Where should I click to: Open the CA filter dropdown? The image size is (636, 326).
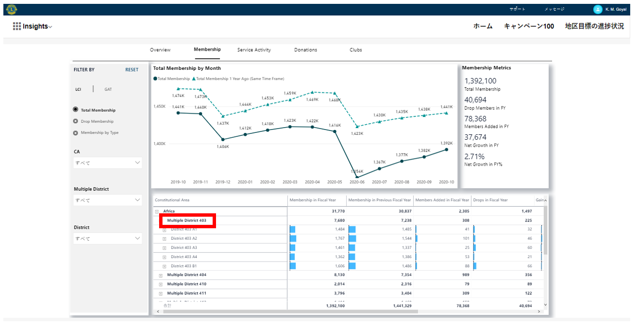(x=108, y=163)
